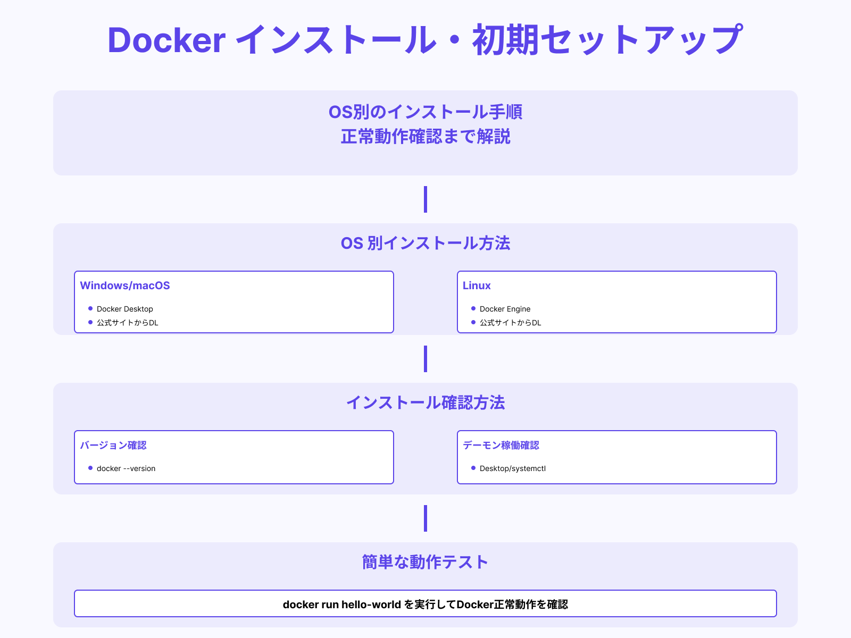Click the bullet icon beside Docker Engine
The image size is (851, 638).
pos(473,309)
